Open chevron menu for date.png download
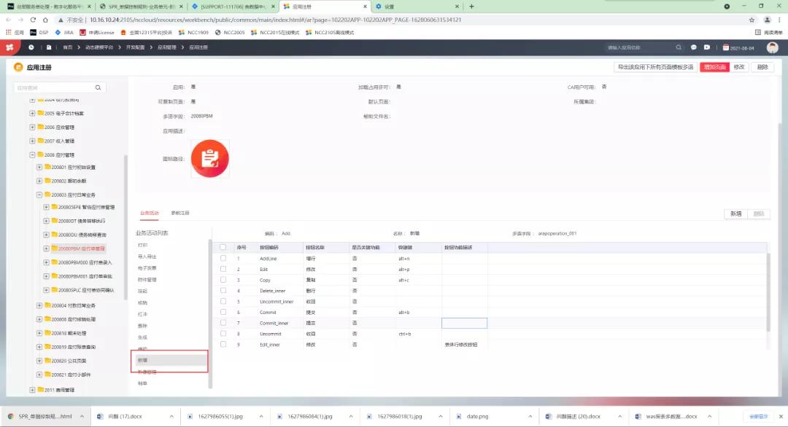 point(530,417)
